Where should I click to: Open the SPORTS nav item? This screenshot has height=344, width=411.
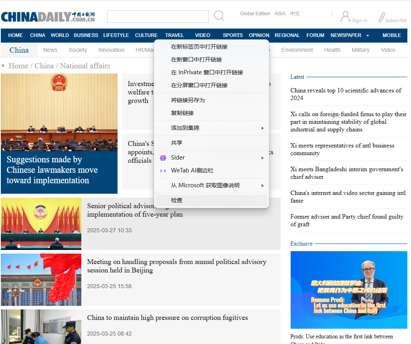tap(233, 35)
